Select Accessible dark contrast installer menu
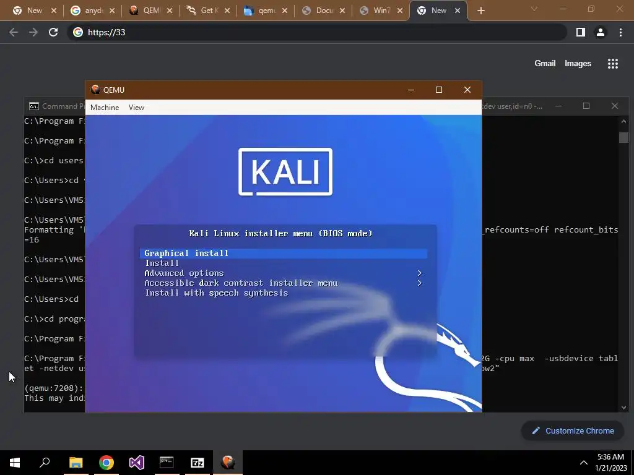This screenshot has width=634, height=475. (241, 283)
